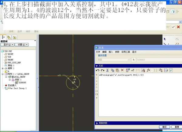Screen dimensions: 182x132
Task: Click the fx insert function icon
Action: point(148,70)
